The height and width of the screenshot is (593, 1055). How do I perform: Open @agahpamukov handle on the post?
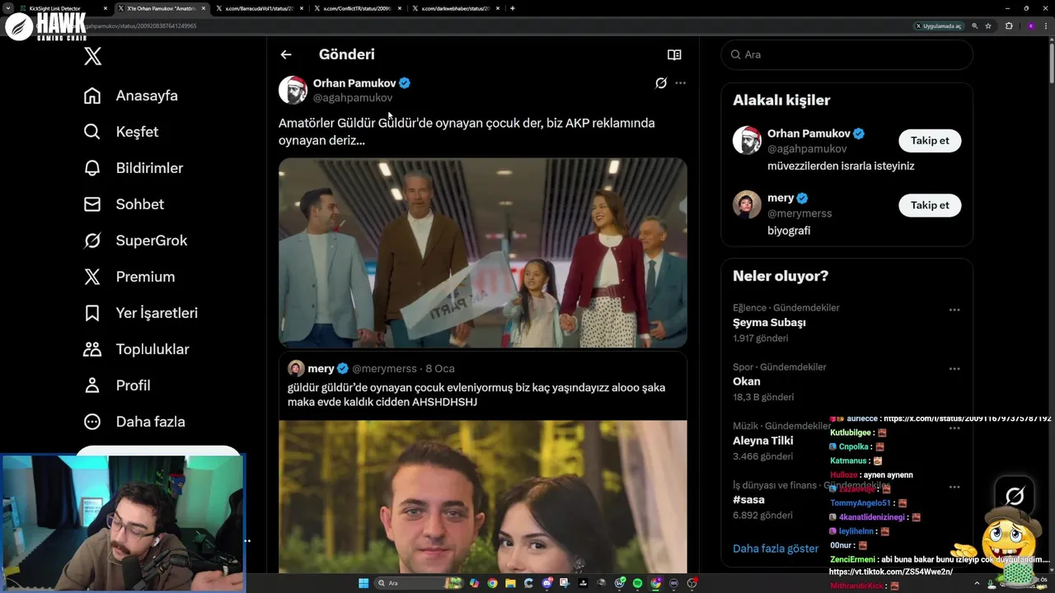(353, 98)
